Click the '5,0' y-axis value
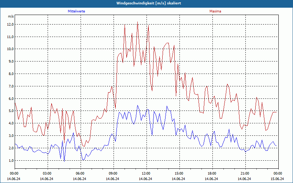The height and width of the screenshot is (183, 293). 11,111
